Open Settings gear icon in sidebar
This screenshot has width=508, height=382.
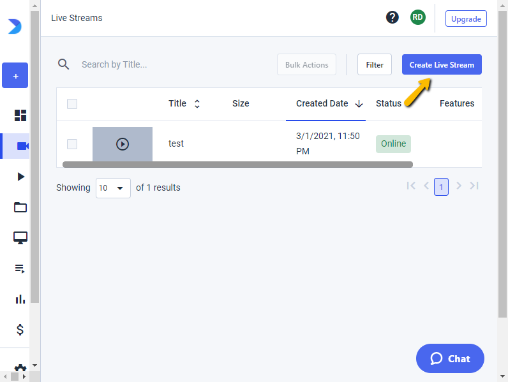[20, 367]
